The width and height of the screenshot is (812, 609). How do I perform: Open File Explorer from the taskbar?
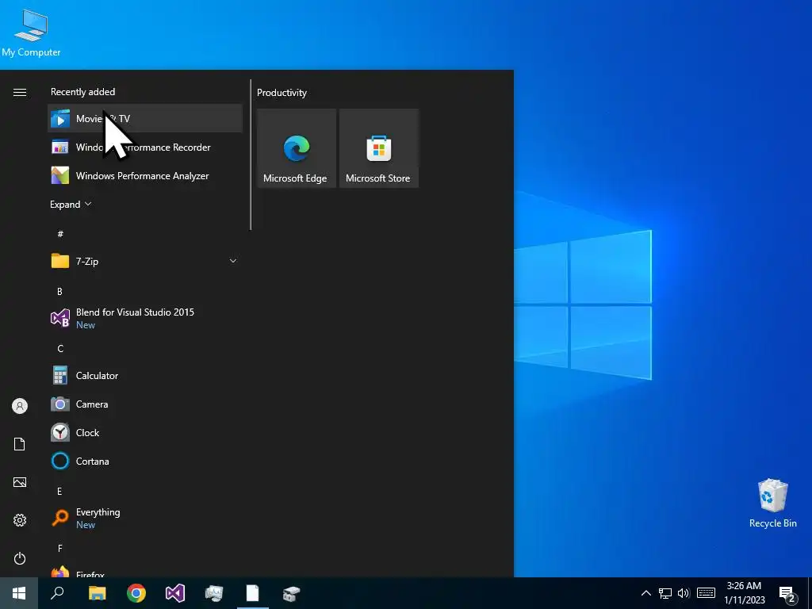(97, 593)
